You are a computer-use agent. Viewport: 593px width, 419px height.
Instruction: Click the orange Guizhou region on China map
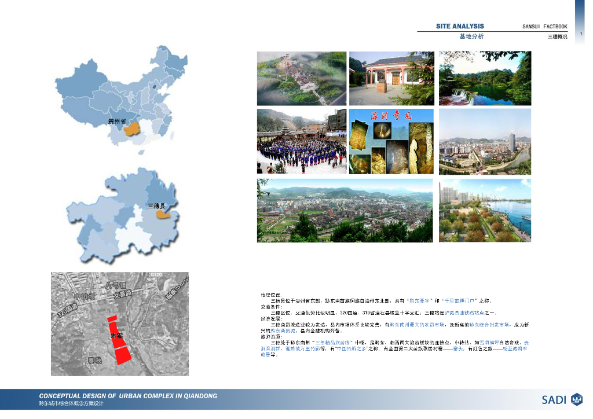click(132, 129)
